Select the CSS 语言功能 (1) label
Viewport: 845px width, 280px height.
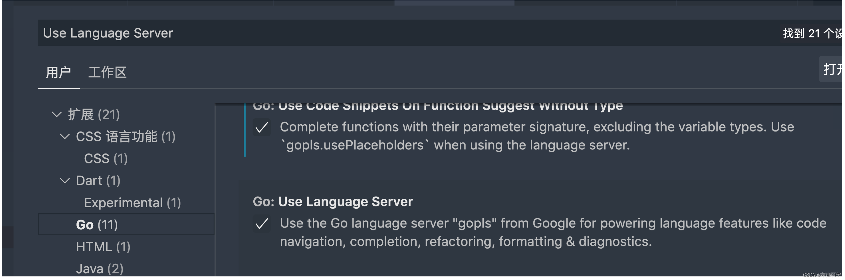[x=126, y=137]
